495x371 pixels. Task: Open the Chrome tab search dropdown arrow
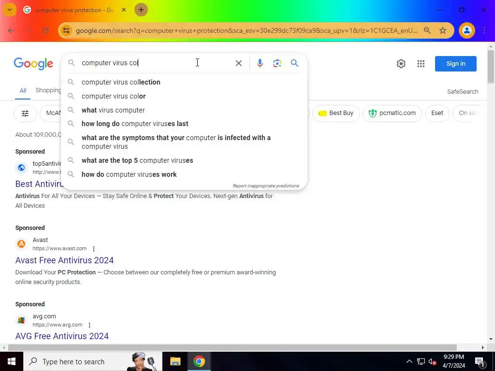coord(10,10)
